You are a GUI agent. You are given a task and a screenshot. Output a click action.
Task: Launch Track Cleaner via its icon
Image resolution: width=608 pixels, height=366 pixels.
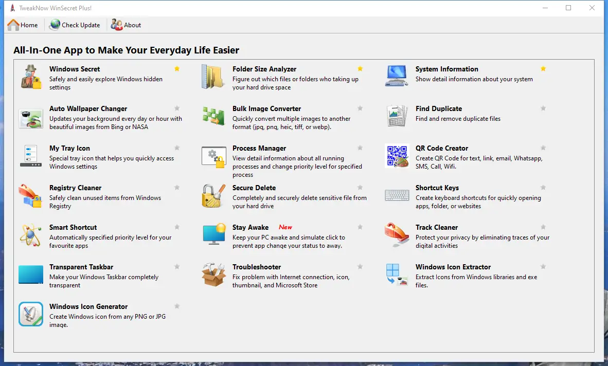pyautogui.click(x=397, y=235)
